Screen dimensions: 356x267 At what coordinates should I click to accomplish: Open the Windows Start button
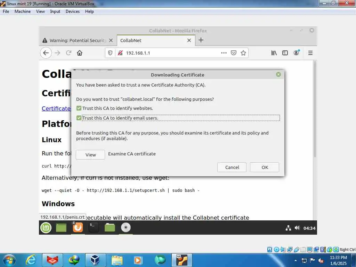(9, 260)
